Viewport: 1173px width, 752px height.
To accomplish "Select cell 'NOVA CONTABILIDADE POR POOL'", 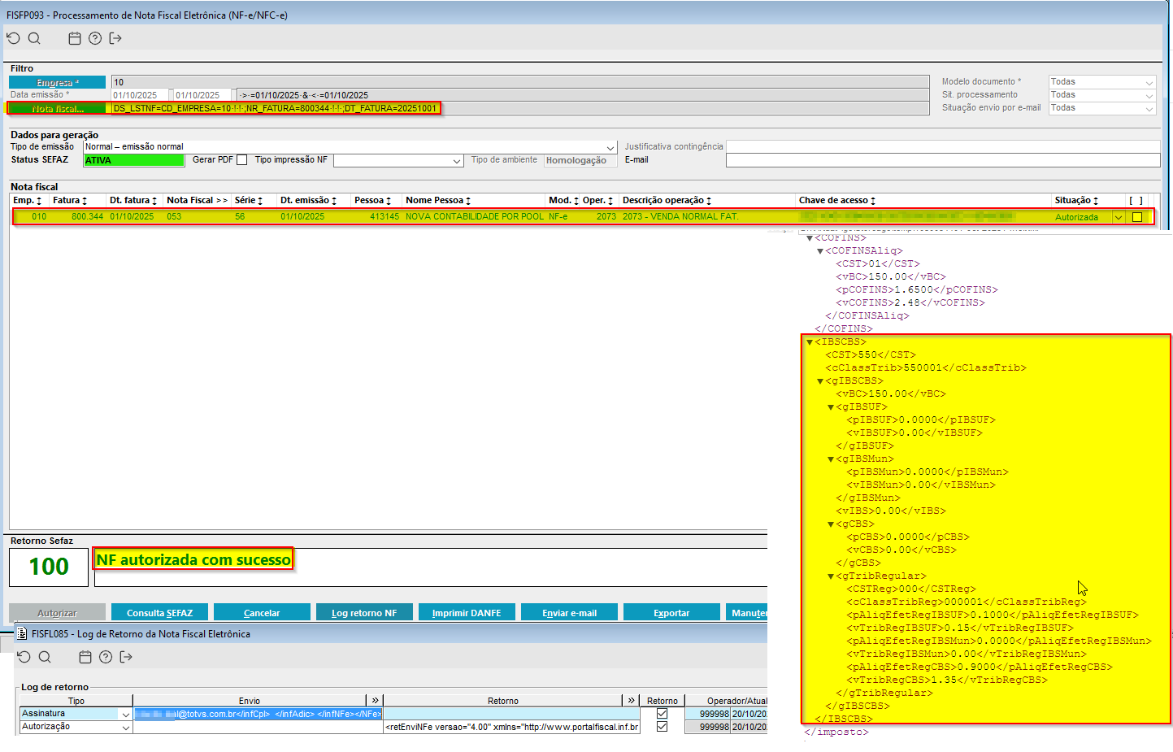I will [475, 217].
